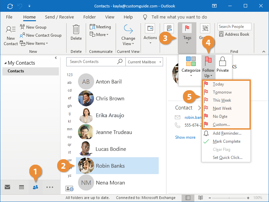
Task: Select the Chris Brown contact photo
Action: (86, 98)
